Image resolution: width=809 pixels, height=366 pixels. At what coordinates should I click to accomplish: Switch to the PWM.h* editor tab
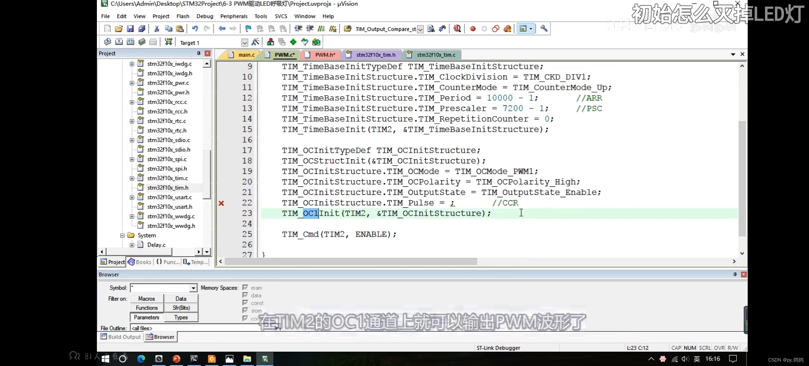click(x=321, y=55)
